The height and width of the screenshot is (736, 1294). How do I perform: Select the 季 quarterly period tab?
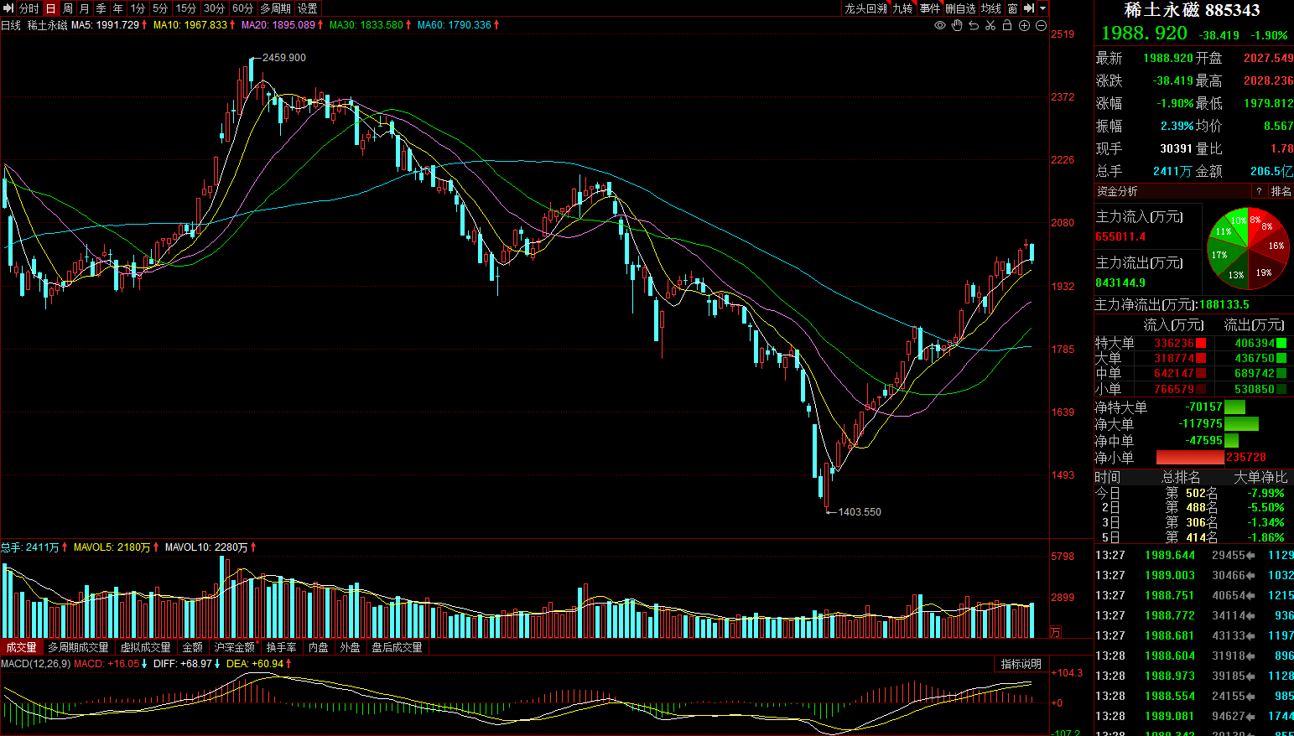pyautogui.click(x=101, y=8)
